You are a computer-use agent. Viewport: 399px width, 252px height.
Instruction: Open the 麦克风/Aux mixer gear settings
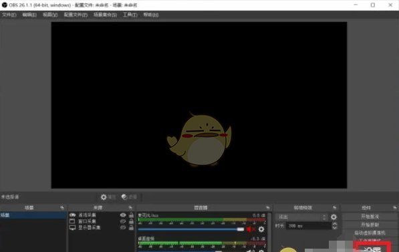click(x=261, y=229)
